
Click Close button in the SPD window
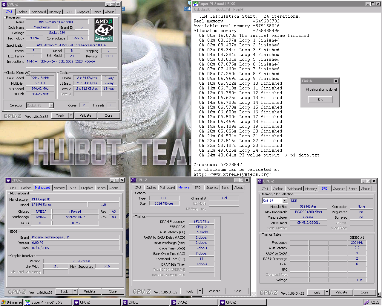(364, 292)
